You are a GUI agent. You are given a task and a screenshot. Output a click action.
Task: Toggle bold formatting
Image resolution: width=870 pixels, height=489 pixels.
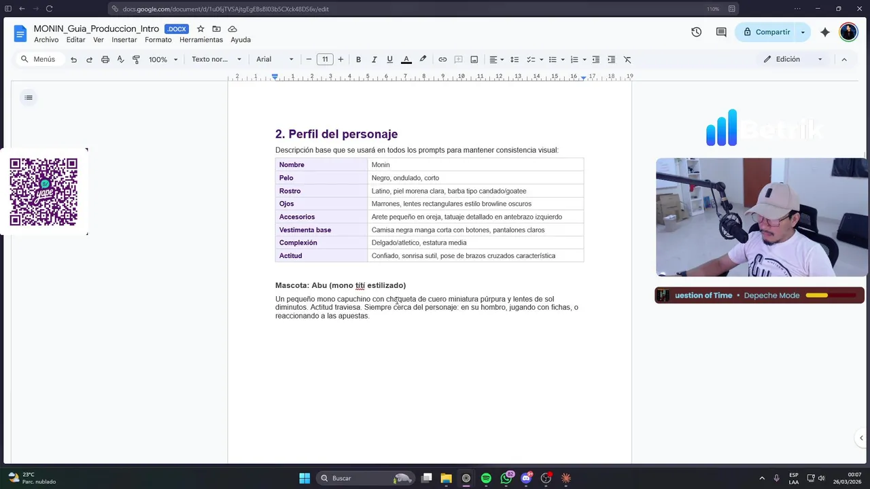358,60
